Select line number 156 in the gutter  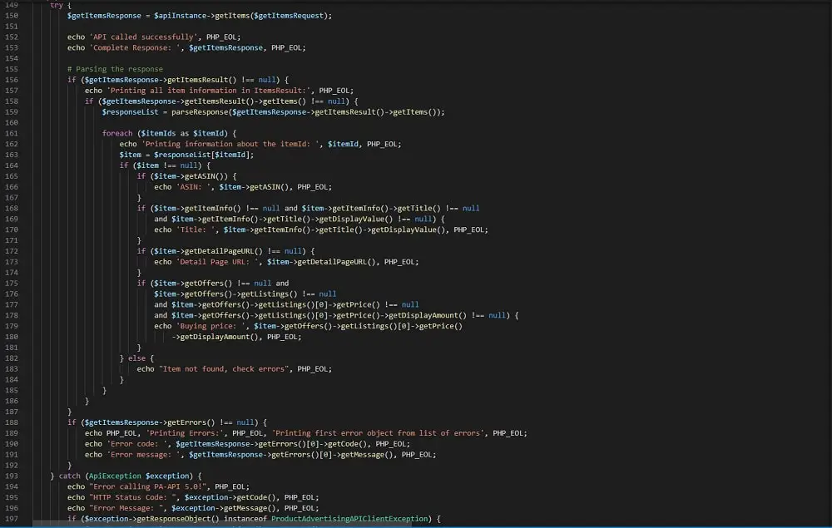(12, 80)
